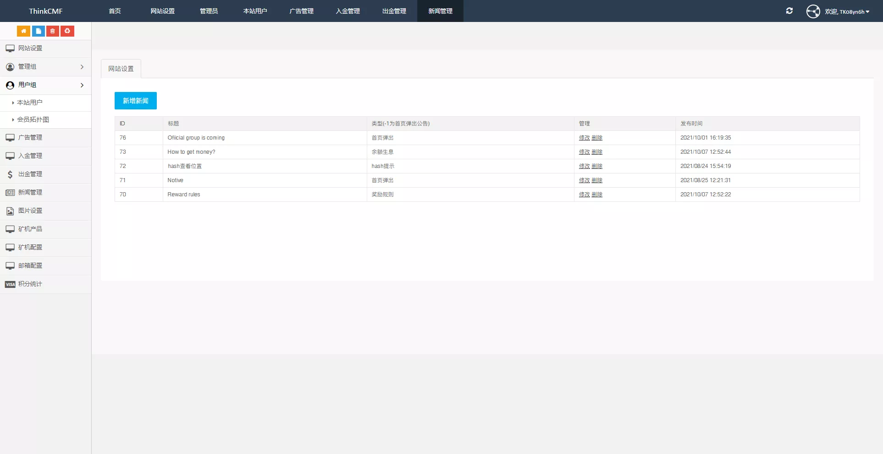Click the user avatar icon in header
The width and height of the screenshot is (883, 454).
(x=813, y=11)
